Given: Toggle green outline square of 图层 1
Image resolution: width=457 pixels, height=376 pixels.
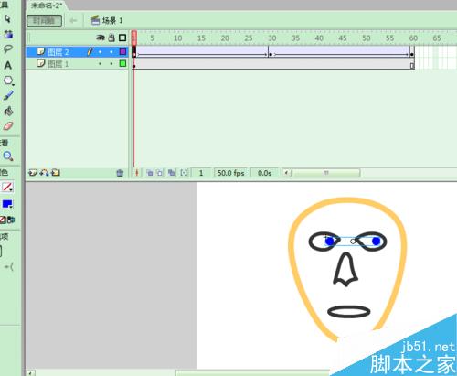Looking at the screenshot, I should pos(122,63).
